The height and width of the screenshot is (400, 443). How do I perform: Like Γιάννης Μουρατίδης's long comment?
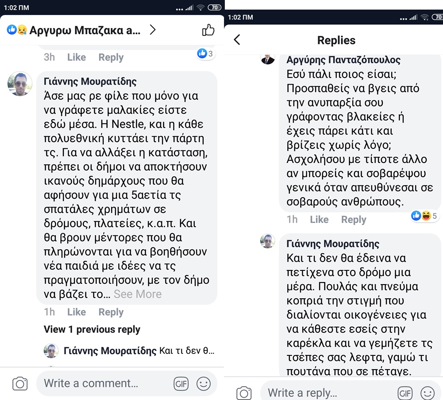tap(76, 312)
